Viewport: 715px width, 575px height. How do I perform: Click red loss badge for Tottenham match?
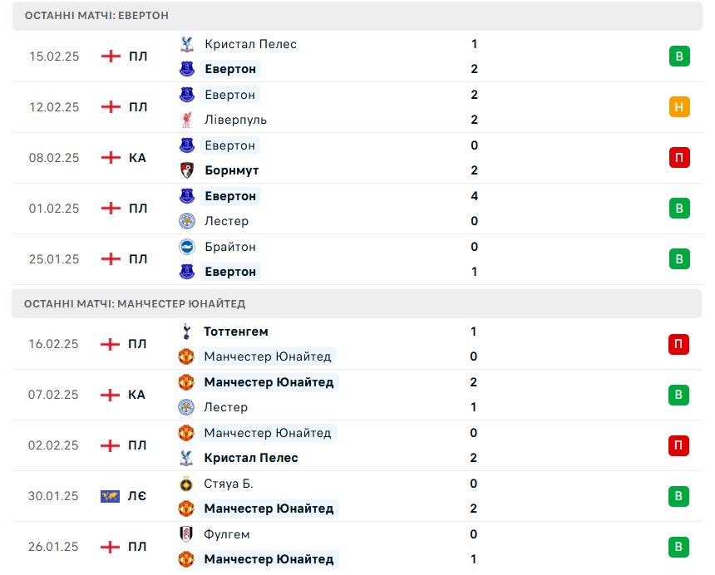pos(678,344)
